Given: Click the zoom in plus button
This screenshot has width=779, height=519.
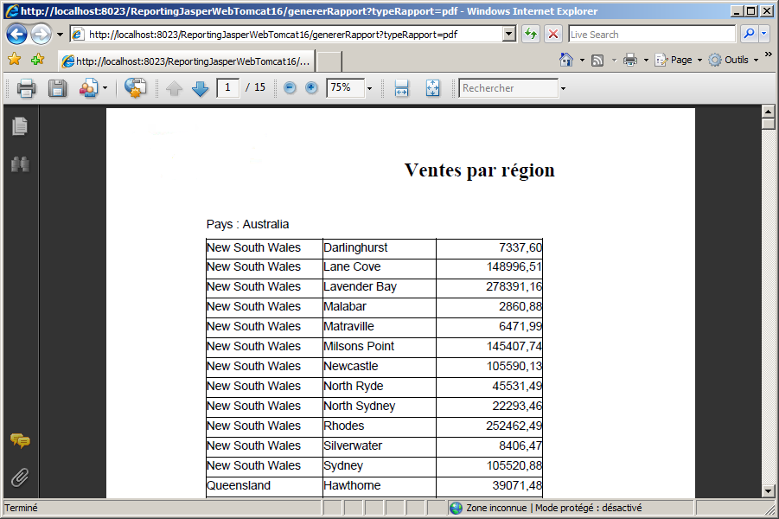Looking at the screenshot, I should pyautogui.click(x=311, y=88).
